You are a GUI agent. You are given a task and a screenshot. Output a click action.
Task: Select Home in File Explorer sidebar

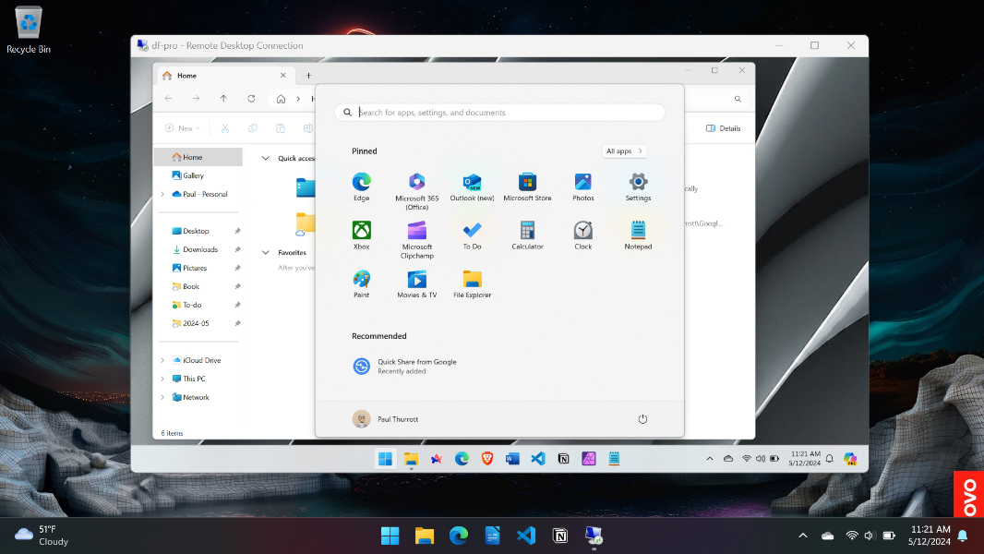pyautogui.click(x=198, y=157)
